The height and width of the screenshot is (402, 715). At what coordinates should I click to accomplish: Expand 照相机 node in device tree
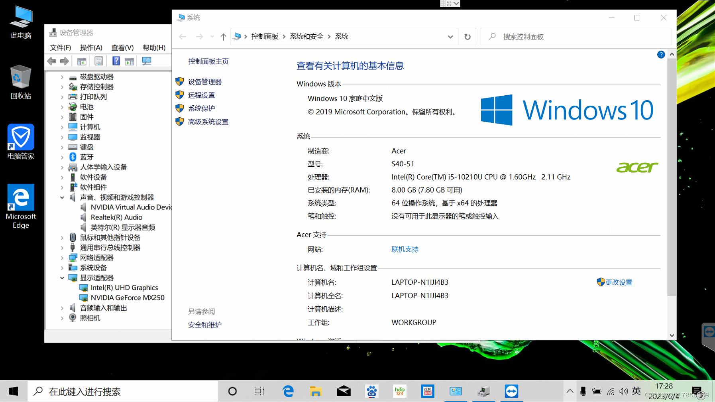tap(62, 318)
